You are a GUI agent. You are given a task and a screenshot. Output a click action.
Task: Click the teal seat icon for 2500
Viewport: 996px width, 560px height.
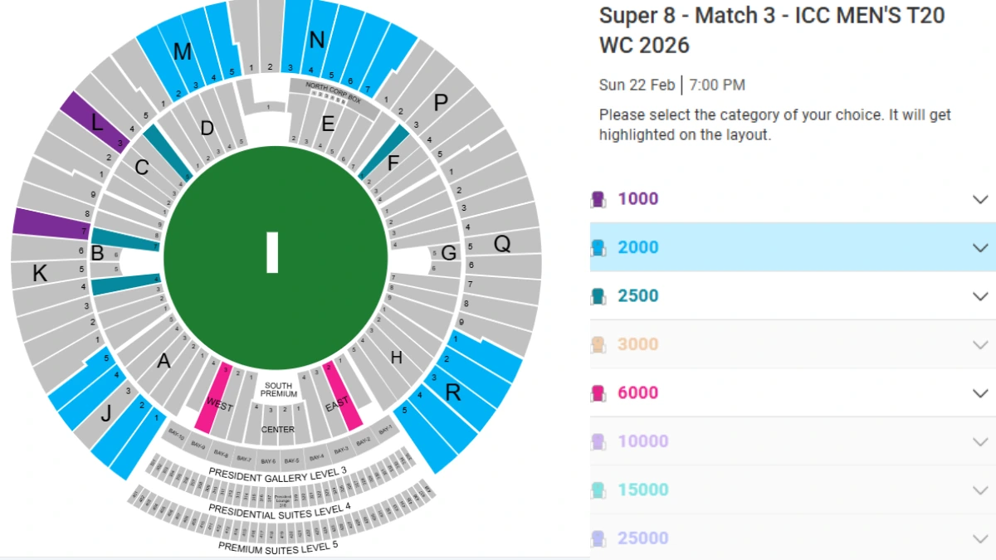(598, 296)
